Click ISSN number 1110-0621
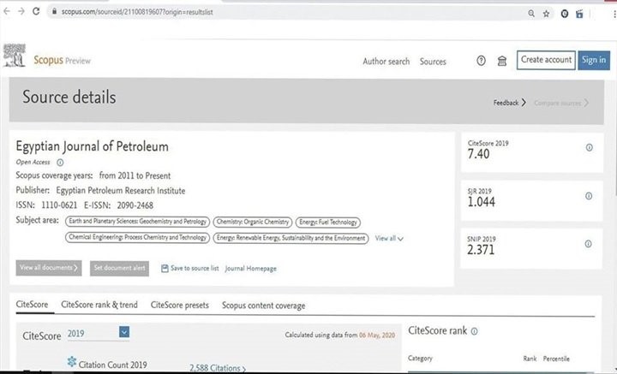The image size is (617, 374). (59, 205)
